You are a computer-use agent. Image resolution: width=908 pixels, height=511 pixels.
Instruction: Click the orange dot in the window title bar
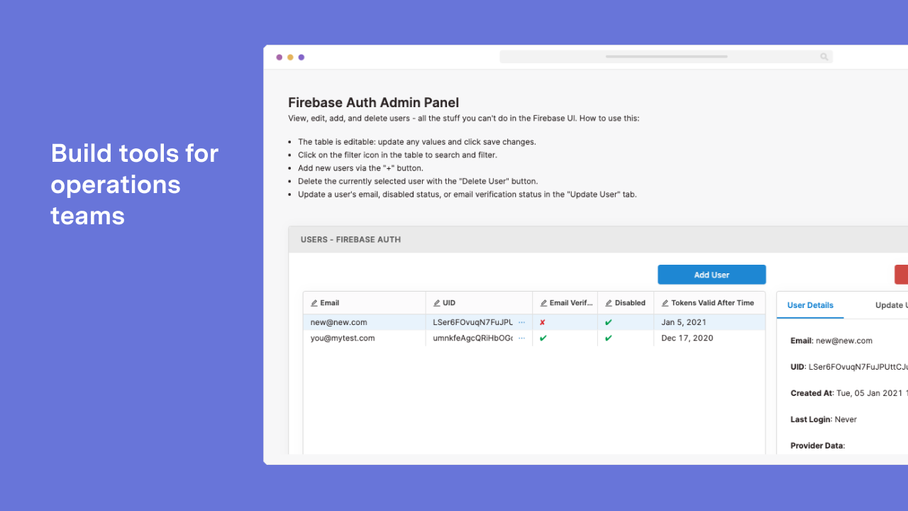coord(290,57)
